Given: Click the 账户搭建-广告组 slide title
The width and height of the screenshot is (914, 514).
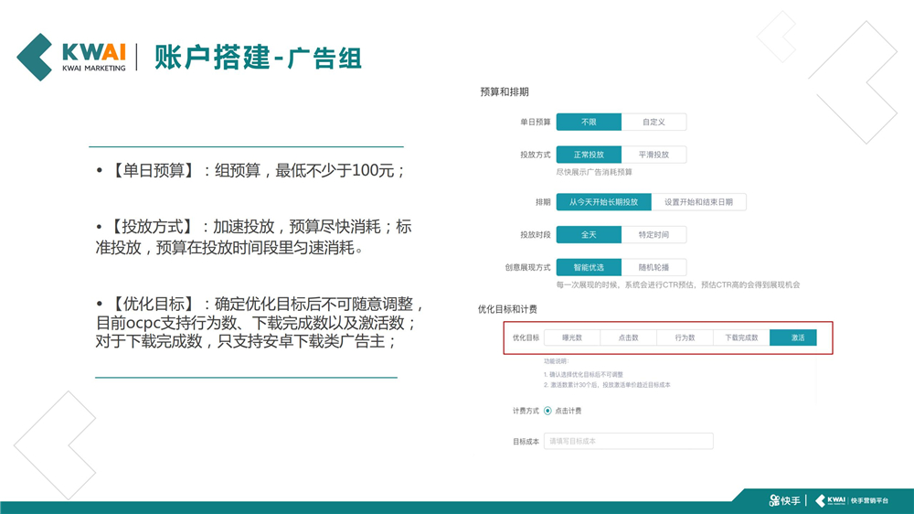Looking at the screenshot, I should (259, 58).
